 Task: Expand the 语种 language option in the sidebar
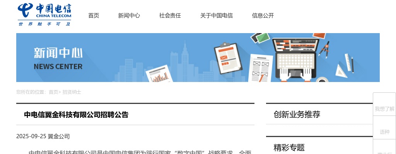pos(384,132)
